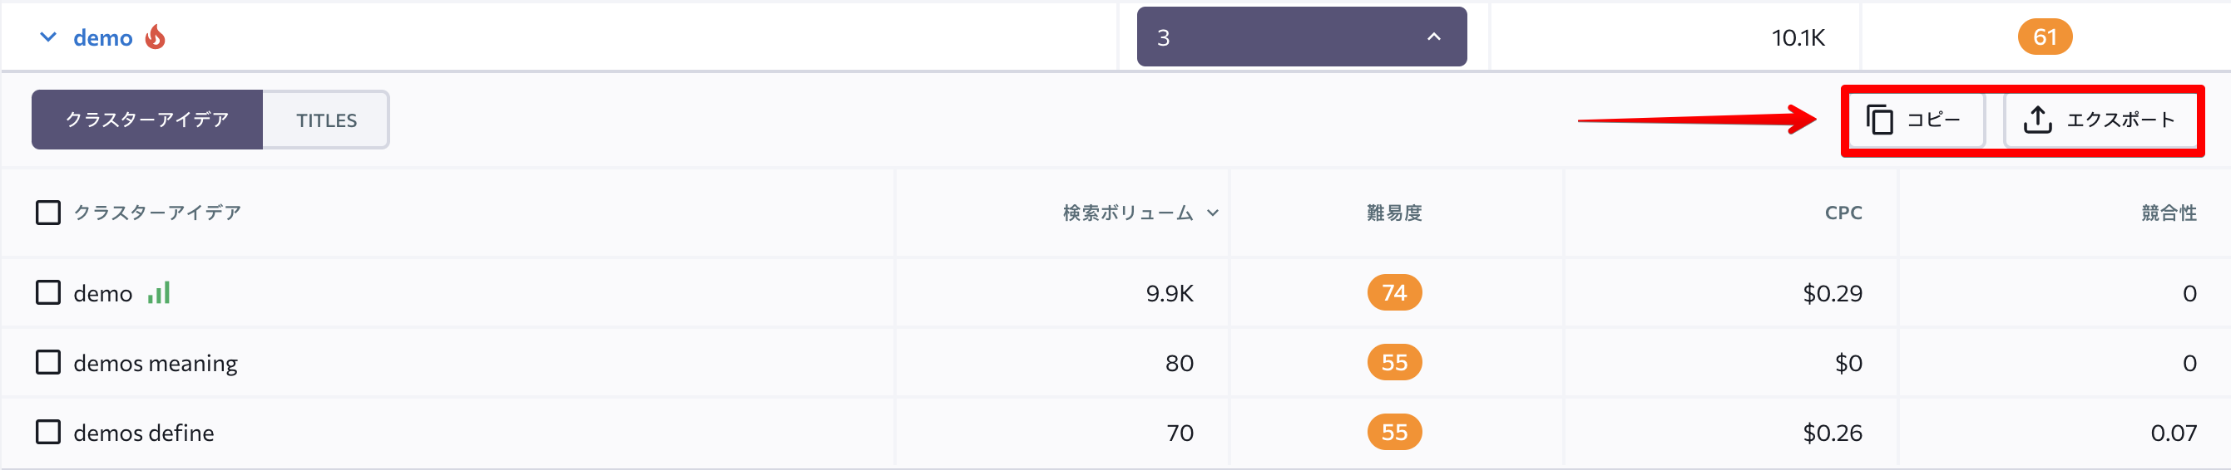Image resolution: width=2231 pixels, height=470 pixels.
Task: Sort by 検索ボリューム column arrow
Action: (x=1213, y=213)
